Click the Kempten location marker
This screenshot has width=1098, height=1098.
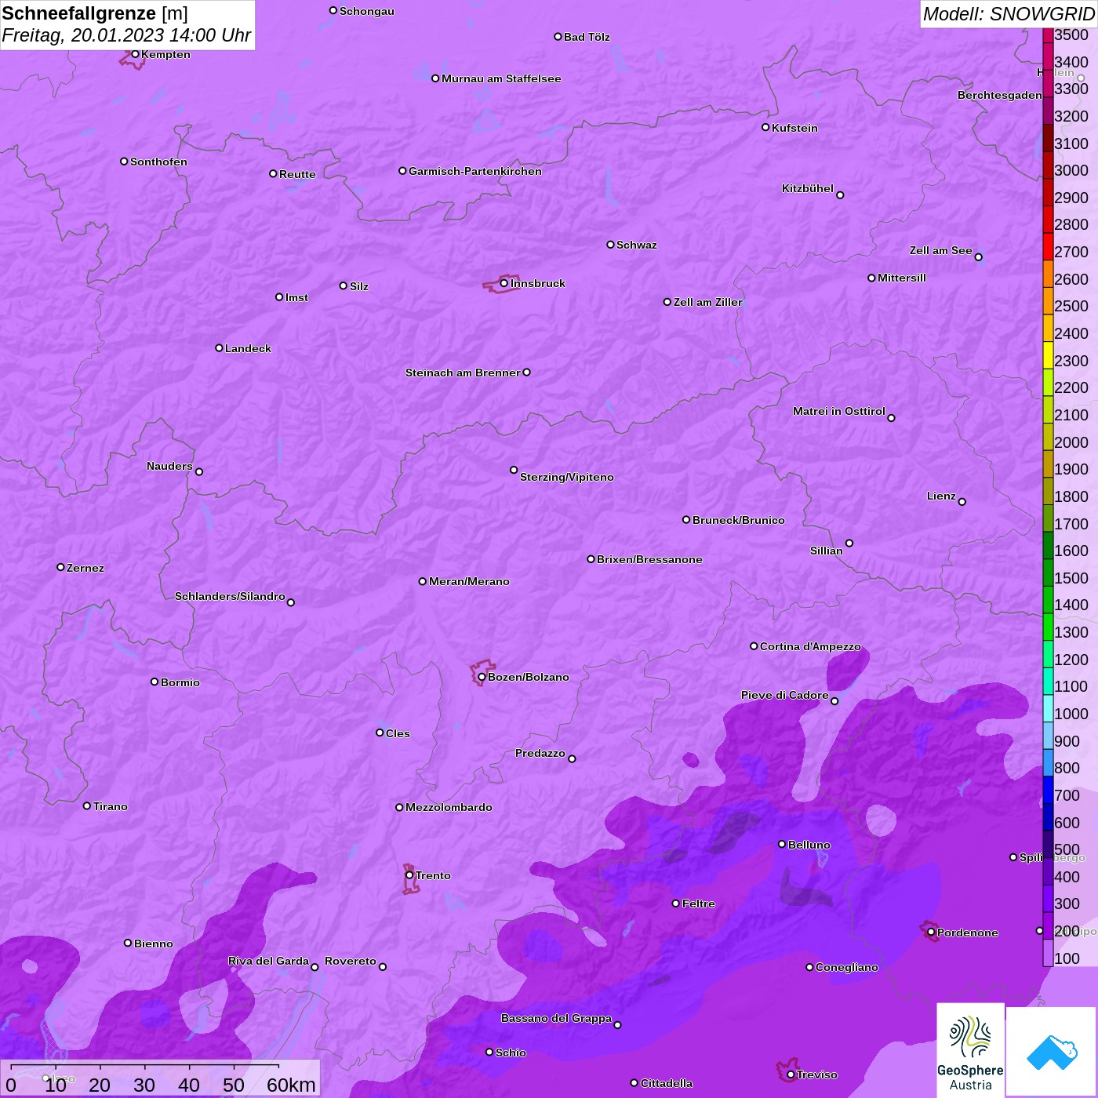[x=135, y=54]
